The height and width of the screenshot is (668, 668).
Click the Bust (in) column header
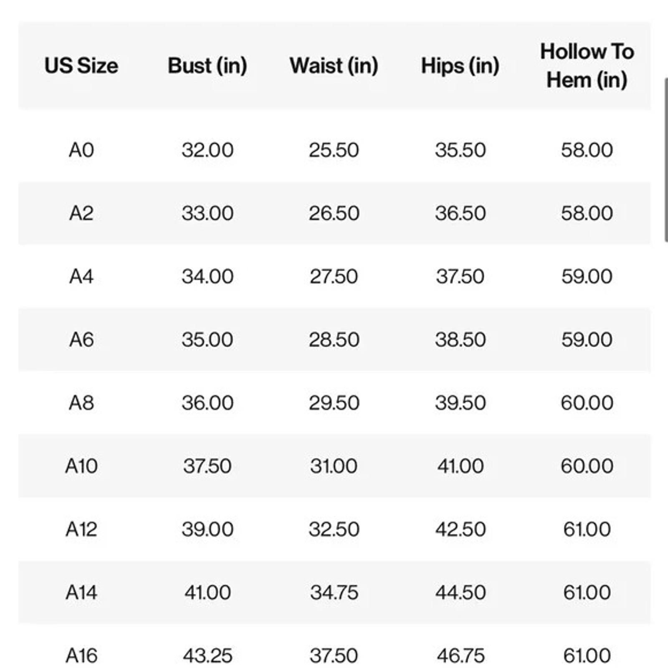click(207, 66)
